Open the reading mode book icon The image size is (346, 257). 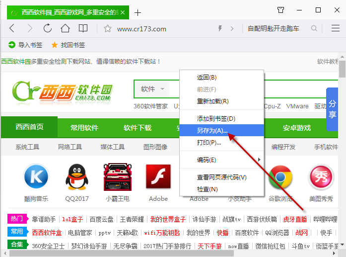83,28
